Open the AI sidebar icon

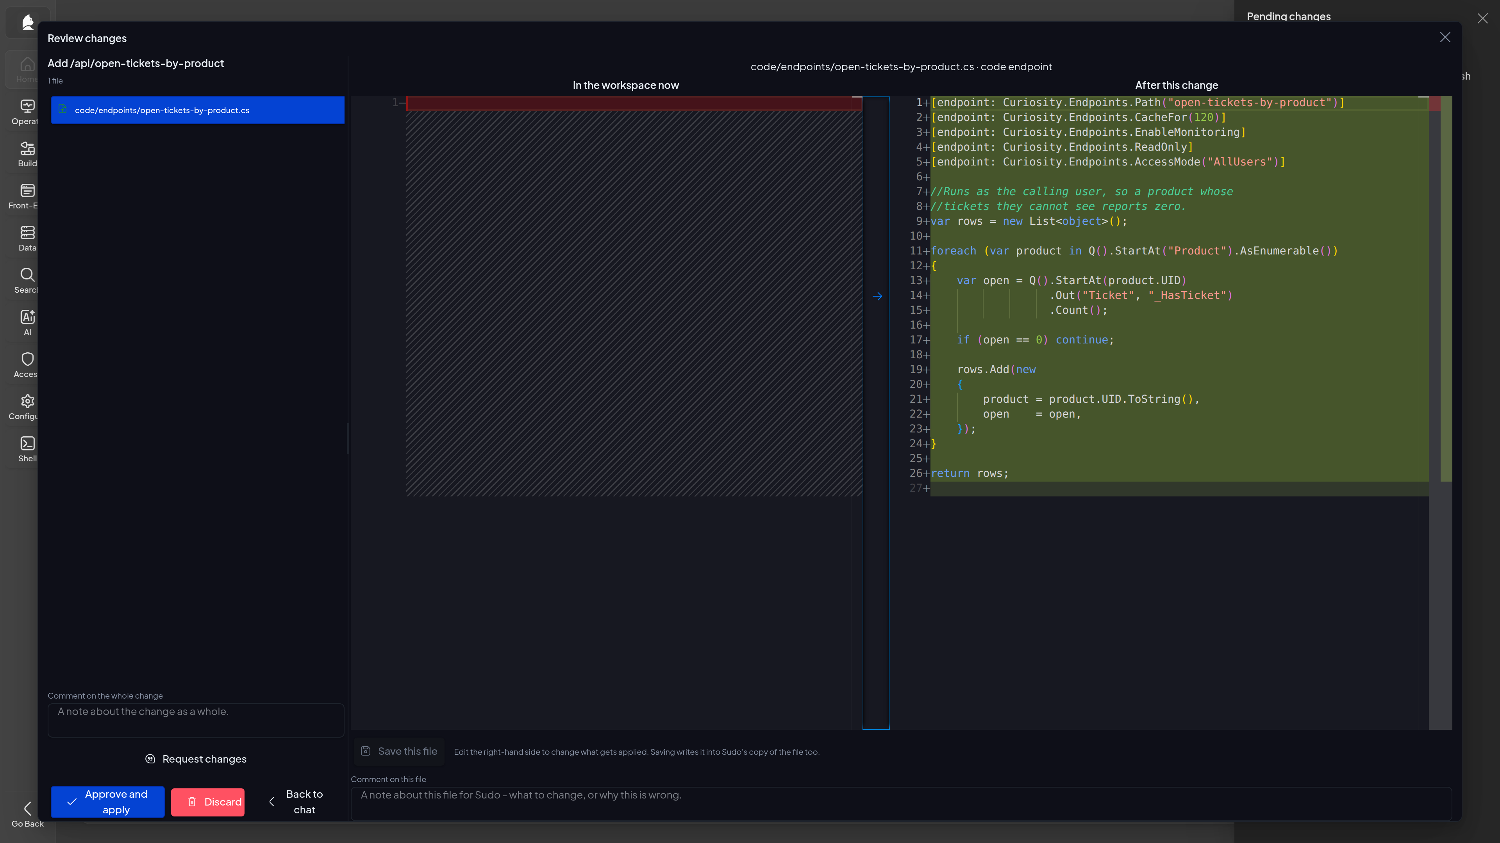click(x=27, y=317)
